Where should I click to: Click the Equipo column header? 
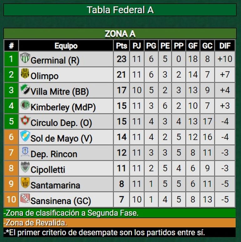66,46
